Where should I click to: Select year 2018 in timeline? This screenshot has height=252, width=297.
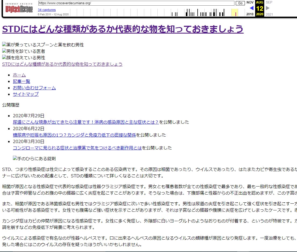pyautogui.click(x=250, y=14)
